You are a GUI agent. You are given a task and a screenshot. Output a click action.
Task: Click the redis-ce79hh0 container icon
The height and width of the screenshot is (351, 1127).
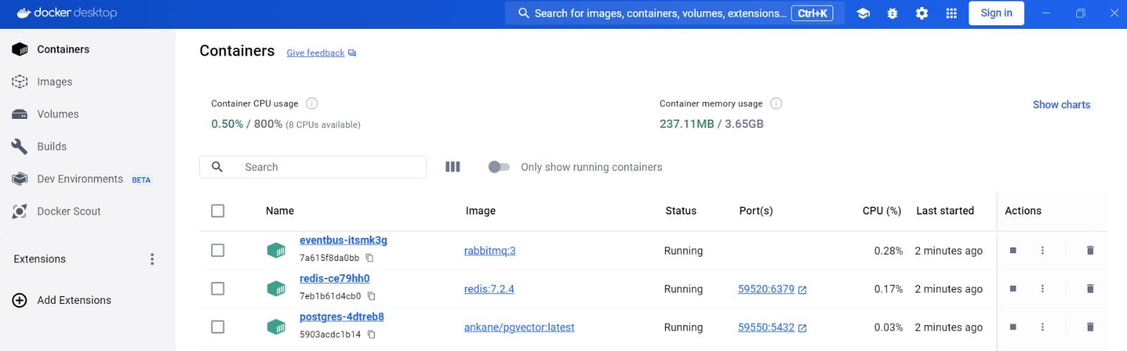[276, 288]
